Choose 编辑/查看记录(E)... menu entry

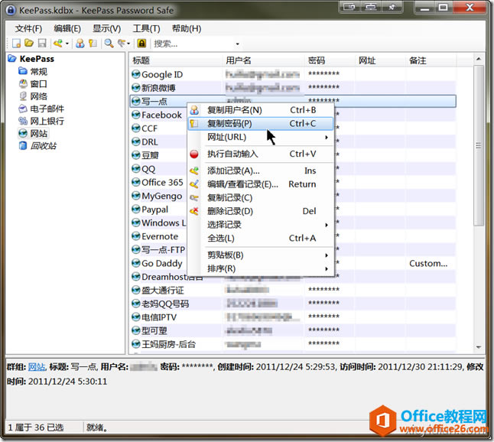click(x=261, y=184)
